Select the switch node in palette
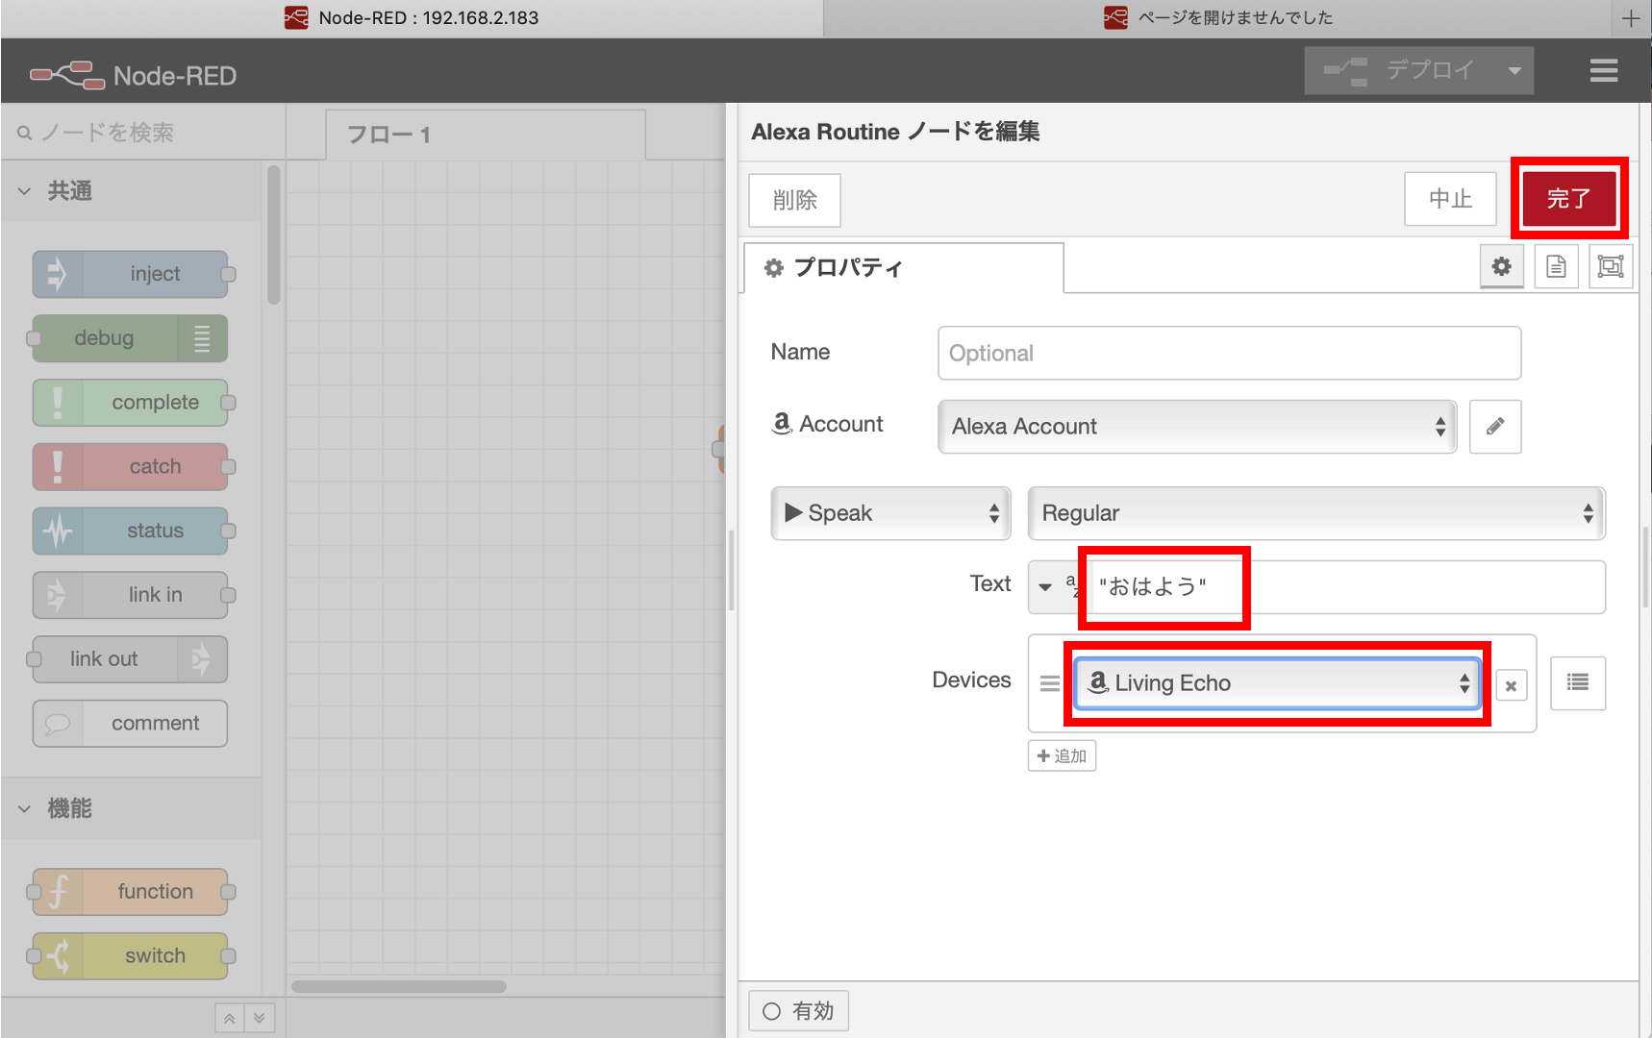The height and width of the screenshot is (1038, 1652). (131, 956)
